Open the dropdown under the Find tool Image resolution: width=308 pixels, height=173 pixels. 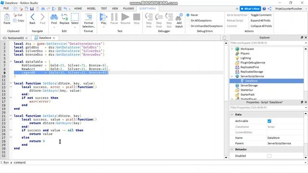[54, 27]
